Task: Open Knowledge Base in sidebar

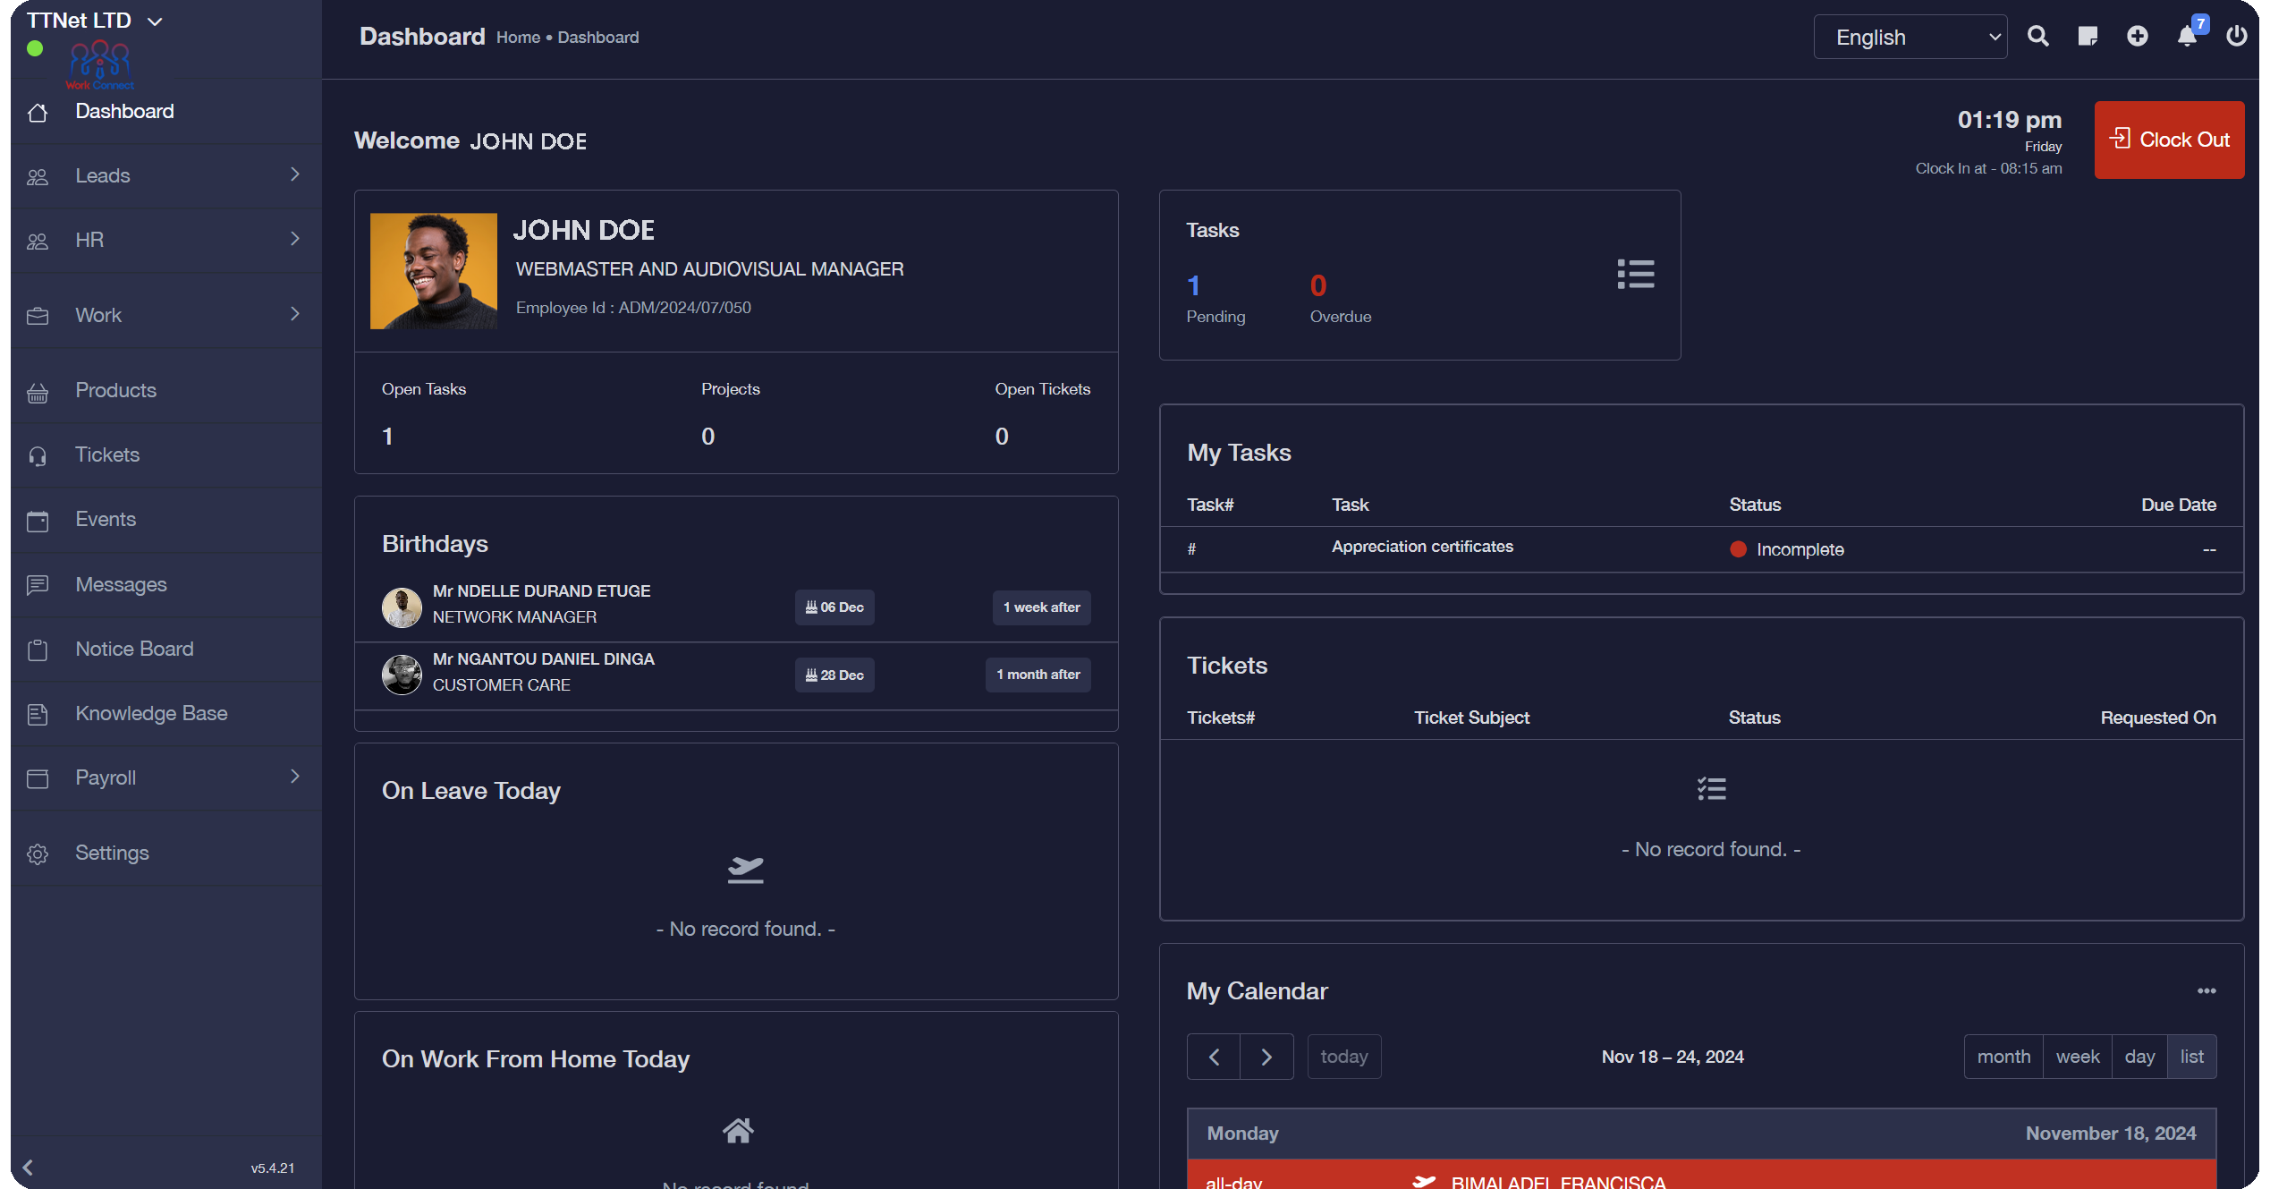Action: [151, 713]
